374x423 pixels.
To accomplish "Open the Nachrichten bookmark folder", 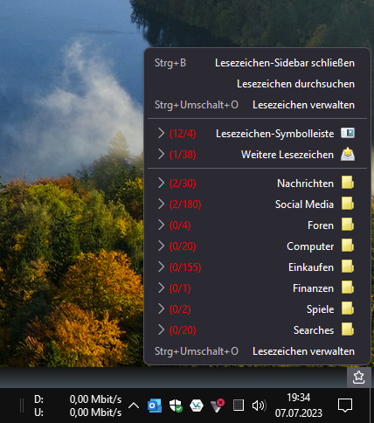I will tap(257, 184).
